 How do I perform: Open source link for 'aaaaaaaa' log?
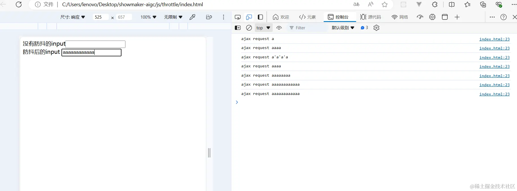494,76
